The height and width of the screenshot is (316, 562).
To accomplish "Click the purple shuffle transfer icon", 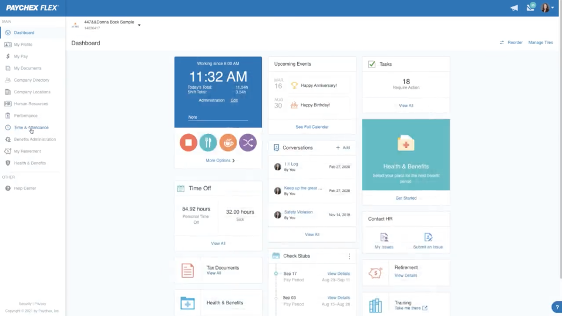I will coord(248,143).
